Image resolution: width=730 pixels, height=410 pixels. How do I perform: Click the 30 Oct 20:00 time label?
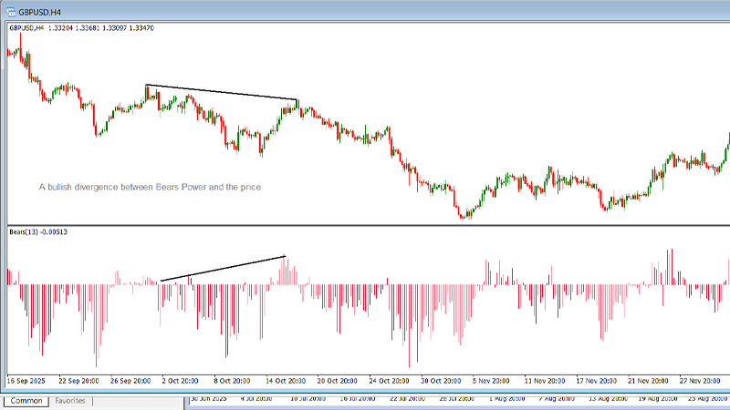[x=441, y=381]
